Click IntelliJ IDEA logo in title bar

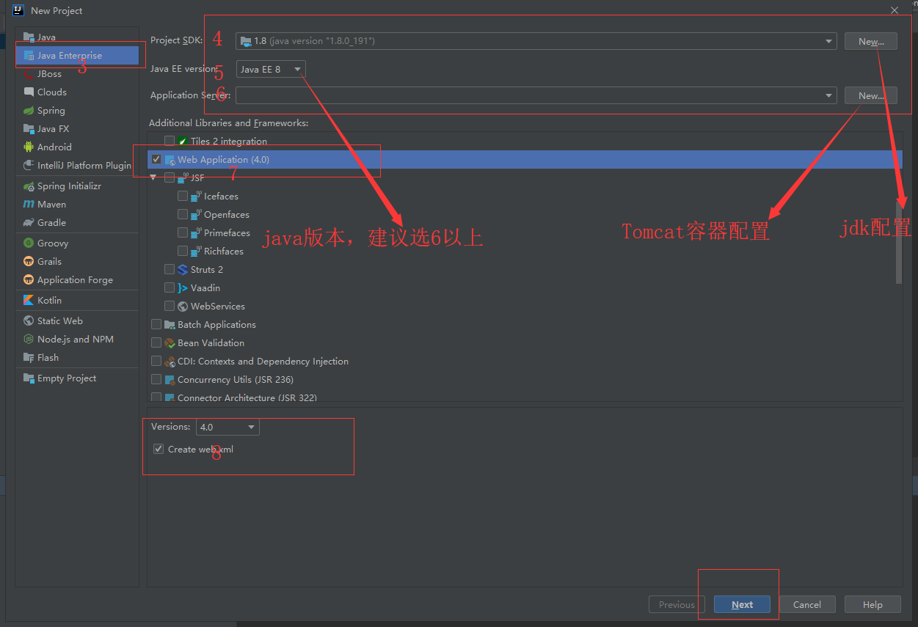[x=18, y=10]
